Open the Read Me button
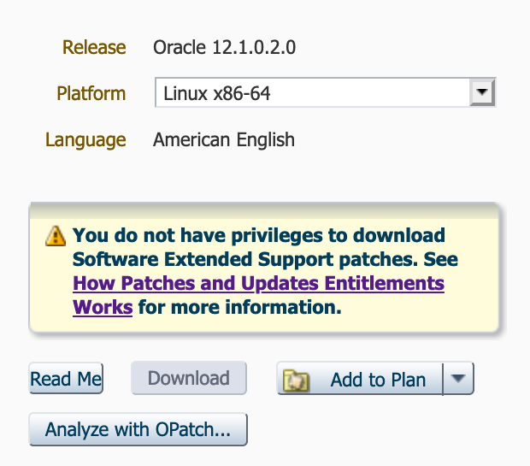The image size is (530, 466). point(66,379)
